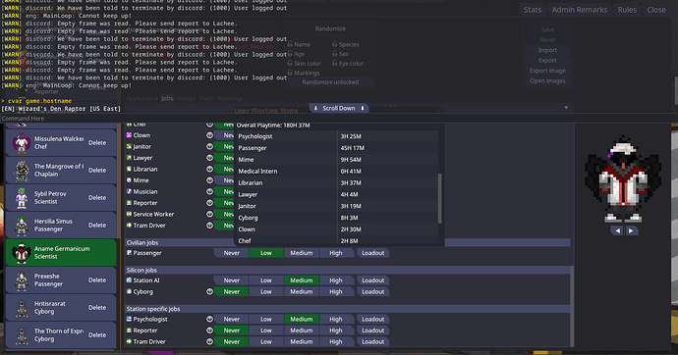The image size is (678, 355).
Task: Toggle the lock icon next to Eye color
Action: (x=335, y=63)
